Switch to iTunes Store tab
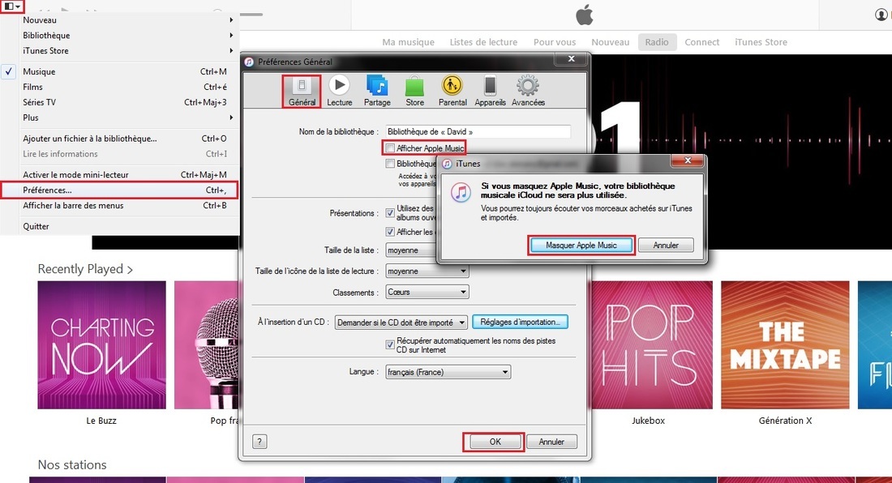This screenshot has width=892, height=483. pos(761,42)
